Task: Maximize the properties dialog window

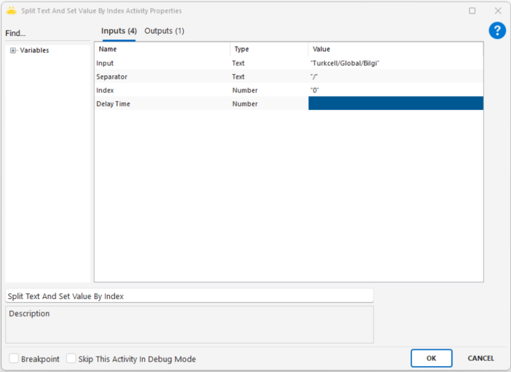Action: 472,10
